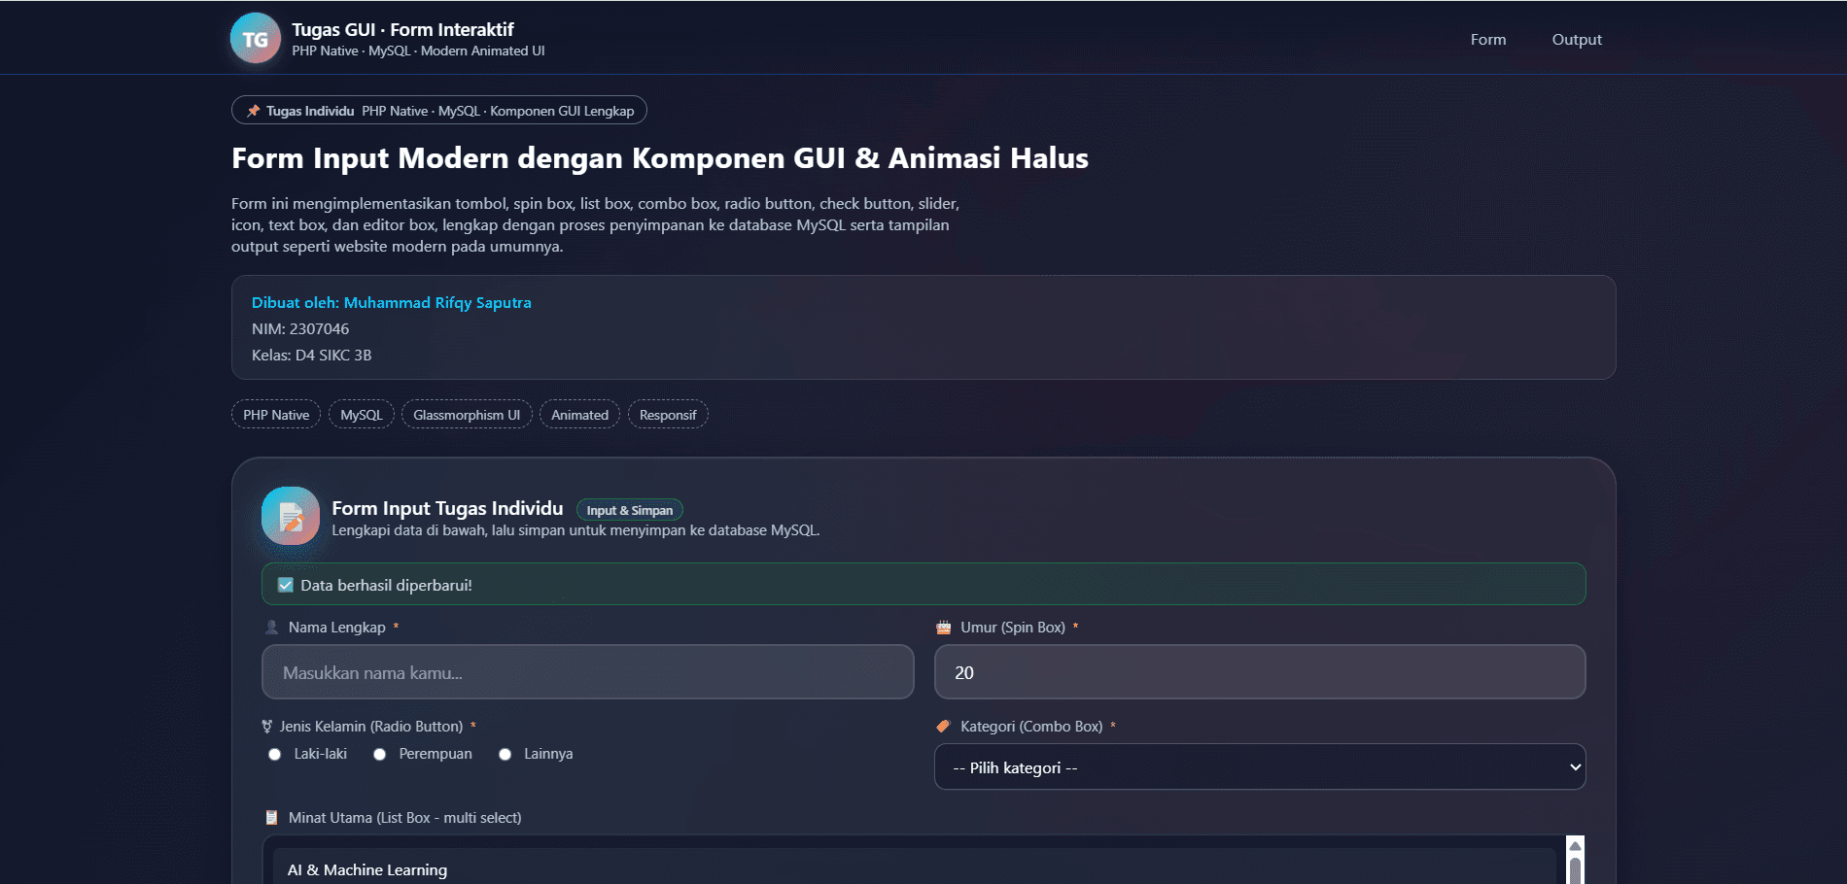Click the gender symbol icon beside Jenis Kelamin
This screenshot has height=884, width=1847.
[269, 726]
